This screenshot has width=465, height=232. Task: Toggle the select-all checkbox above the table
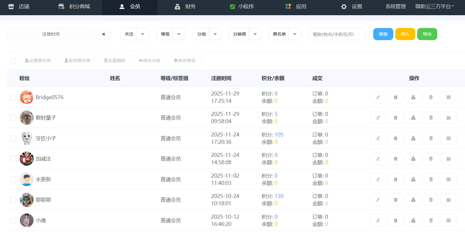pyautogui.click(x=13, y=61)
